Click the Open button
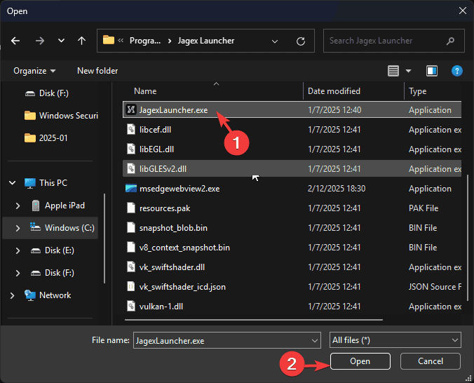This screenshot has width=474, height=383. [360, 361]
